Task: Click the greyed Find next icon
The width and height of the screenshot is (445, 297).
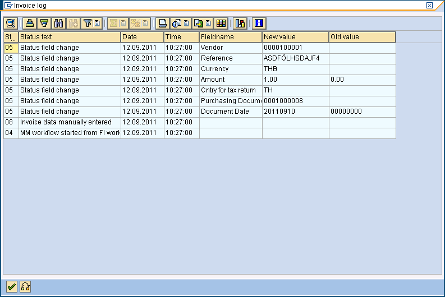Action: coord(73,23)
